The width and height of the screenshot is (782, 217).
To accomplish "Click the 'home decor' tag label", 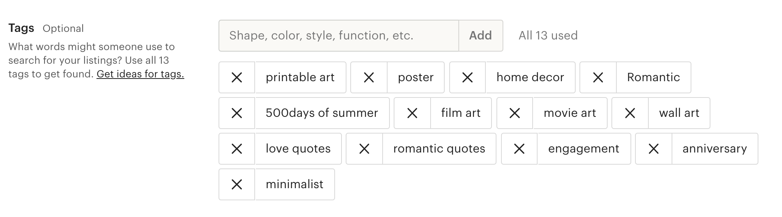I will (x=530, y=77).
